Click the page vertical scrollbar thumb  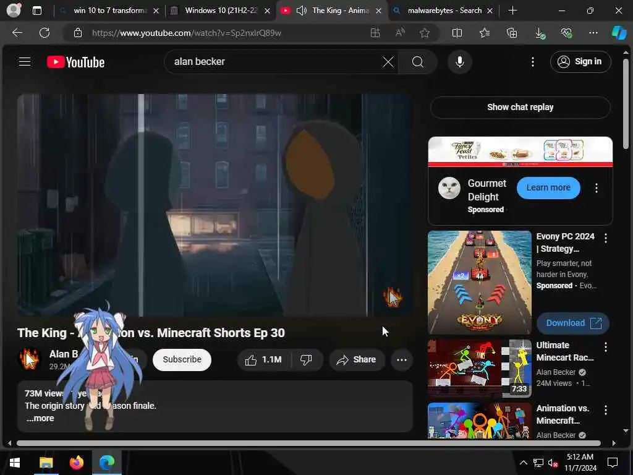click(626, 104)
